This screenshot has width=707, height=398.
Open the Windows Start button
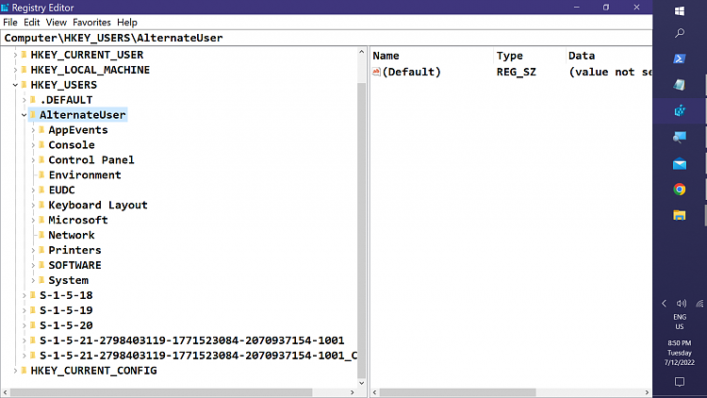click(680, 10)
